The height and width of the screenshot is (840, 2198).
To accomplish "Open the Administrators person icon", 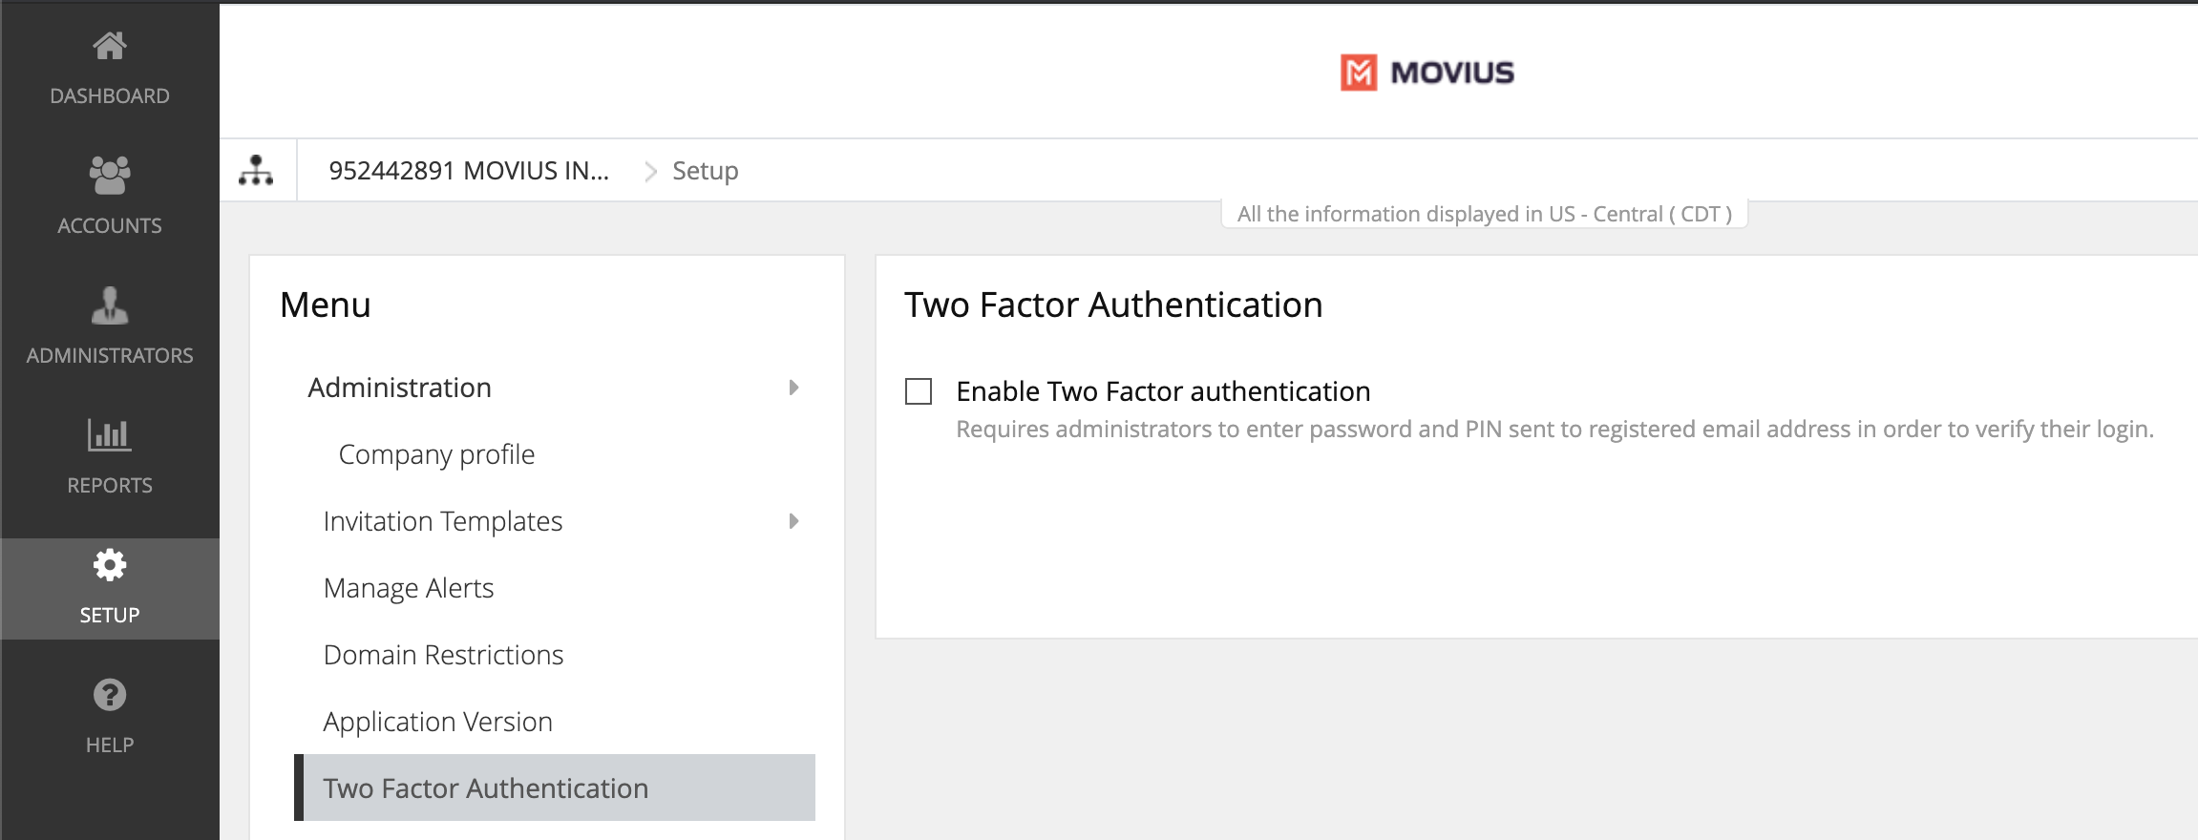I will coord(110,305).
